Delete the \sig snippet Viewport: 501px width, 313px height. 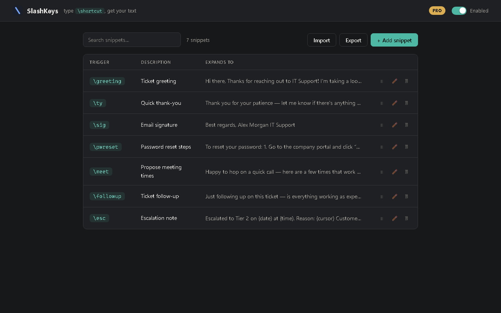coord(406,125)
